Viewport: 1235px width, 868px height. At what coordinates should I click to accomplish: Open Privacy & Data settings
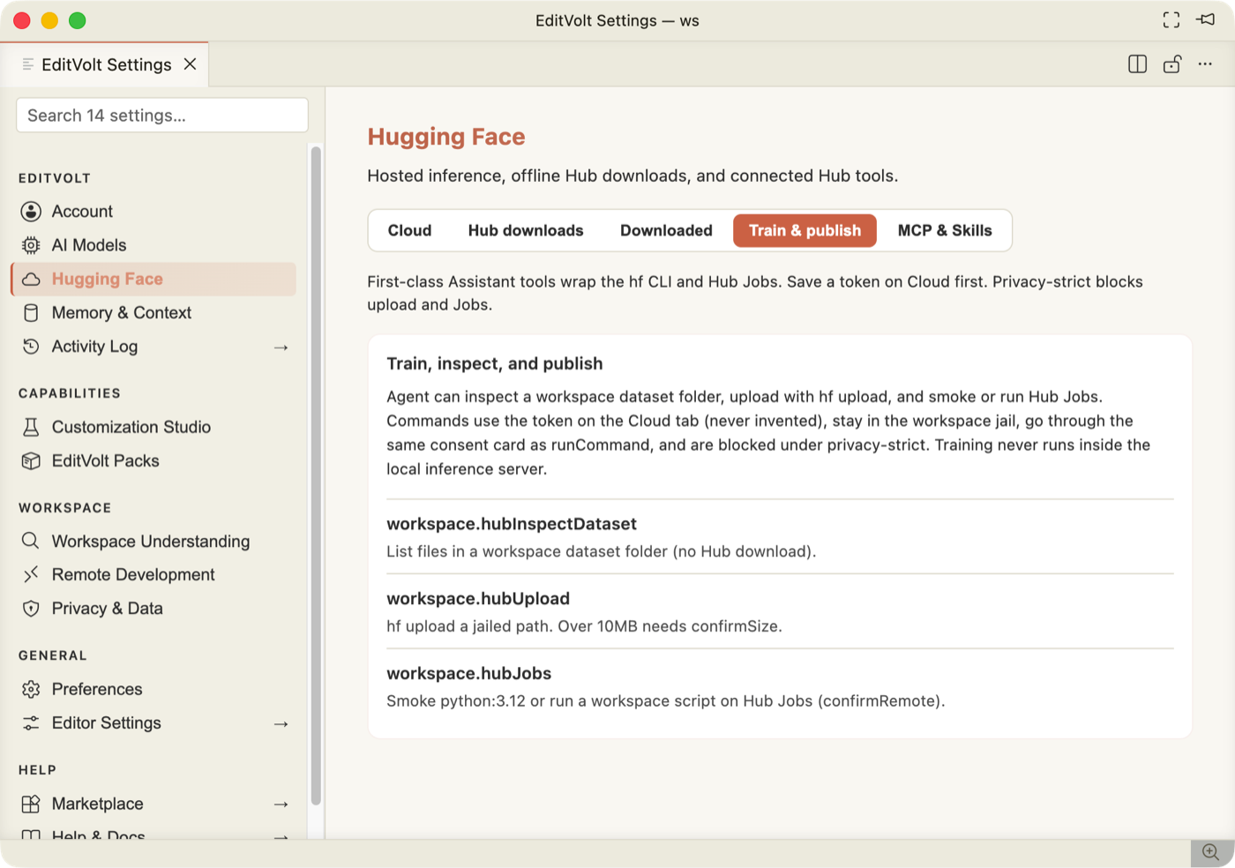click(x=153, y=609)
